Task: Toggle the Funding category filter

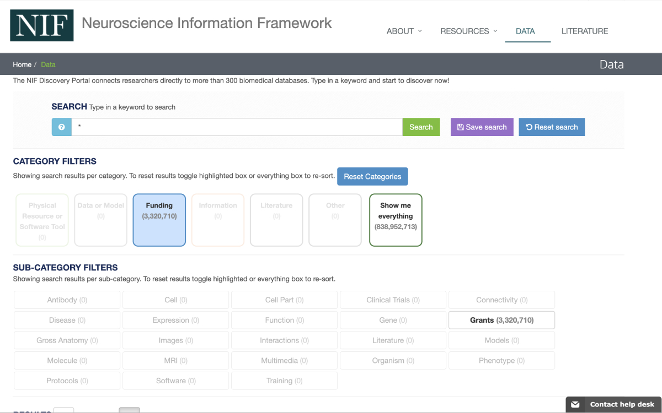Action: coord(159,220)
